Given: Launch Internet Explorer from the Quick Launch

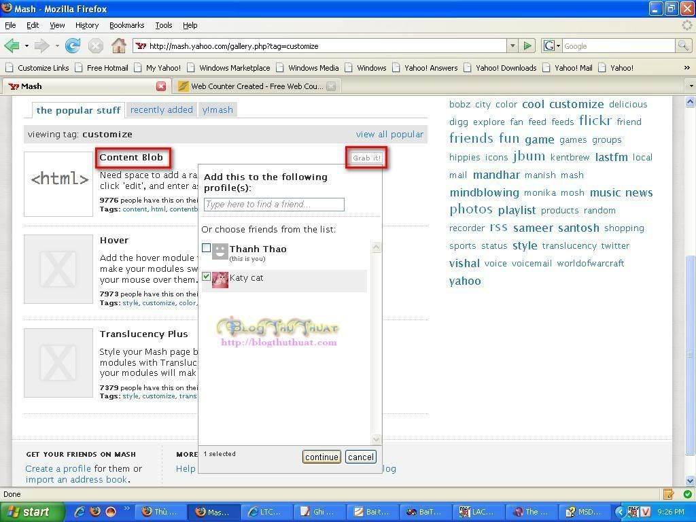Looking at the screenshot, I should coord(80,512).
